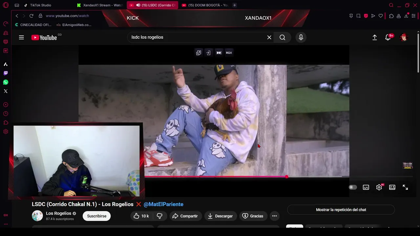Enter fullscreen on the video player
Screen dimensions: 420x236
405,187
